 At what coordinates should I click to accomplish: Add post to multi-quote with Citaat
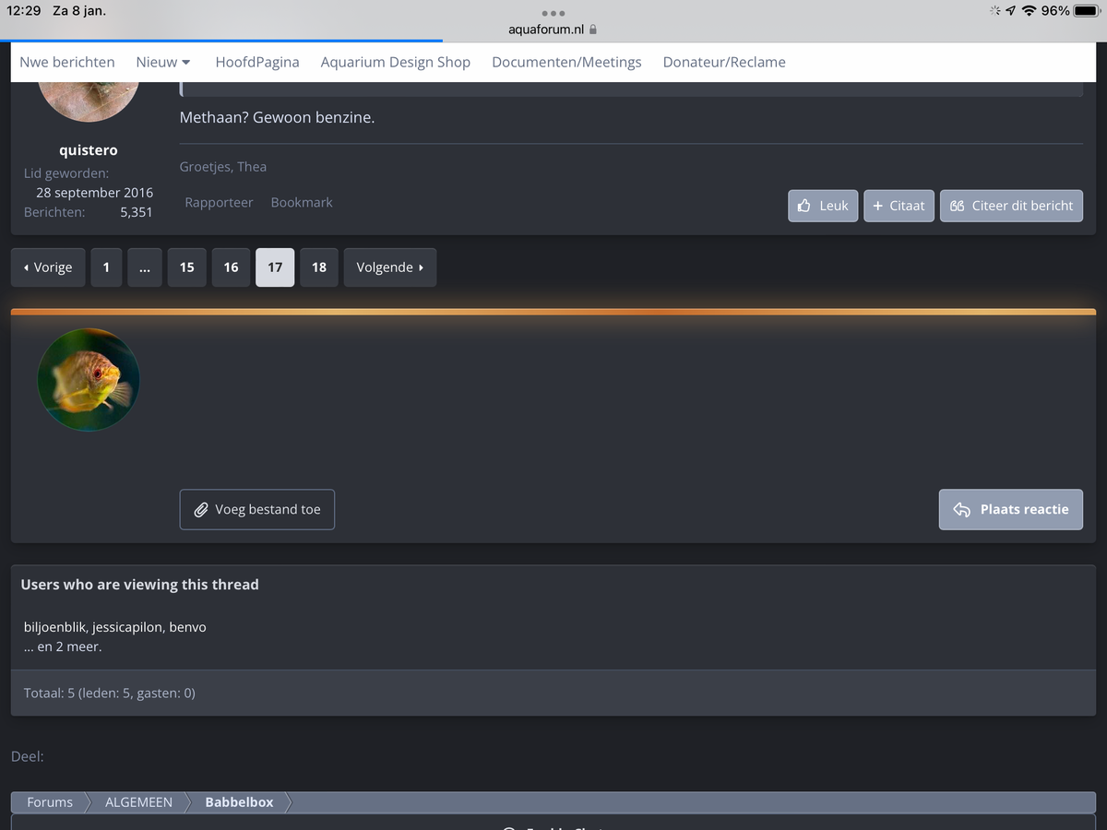[899, 206]
